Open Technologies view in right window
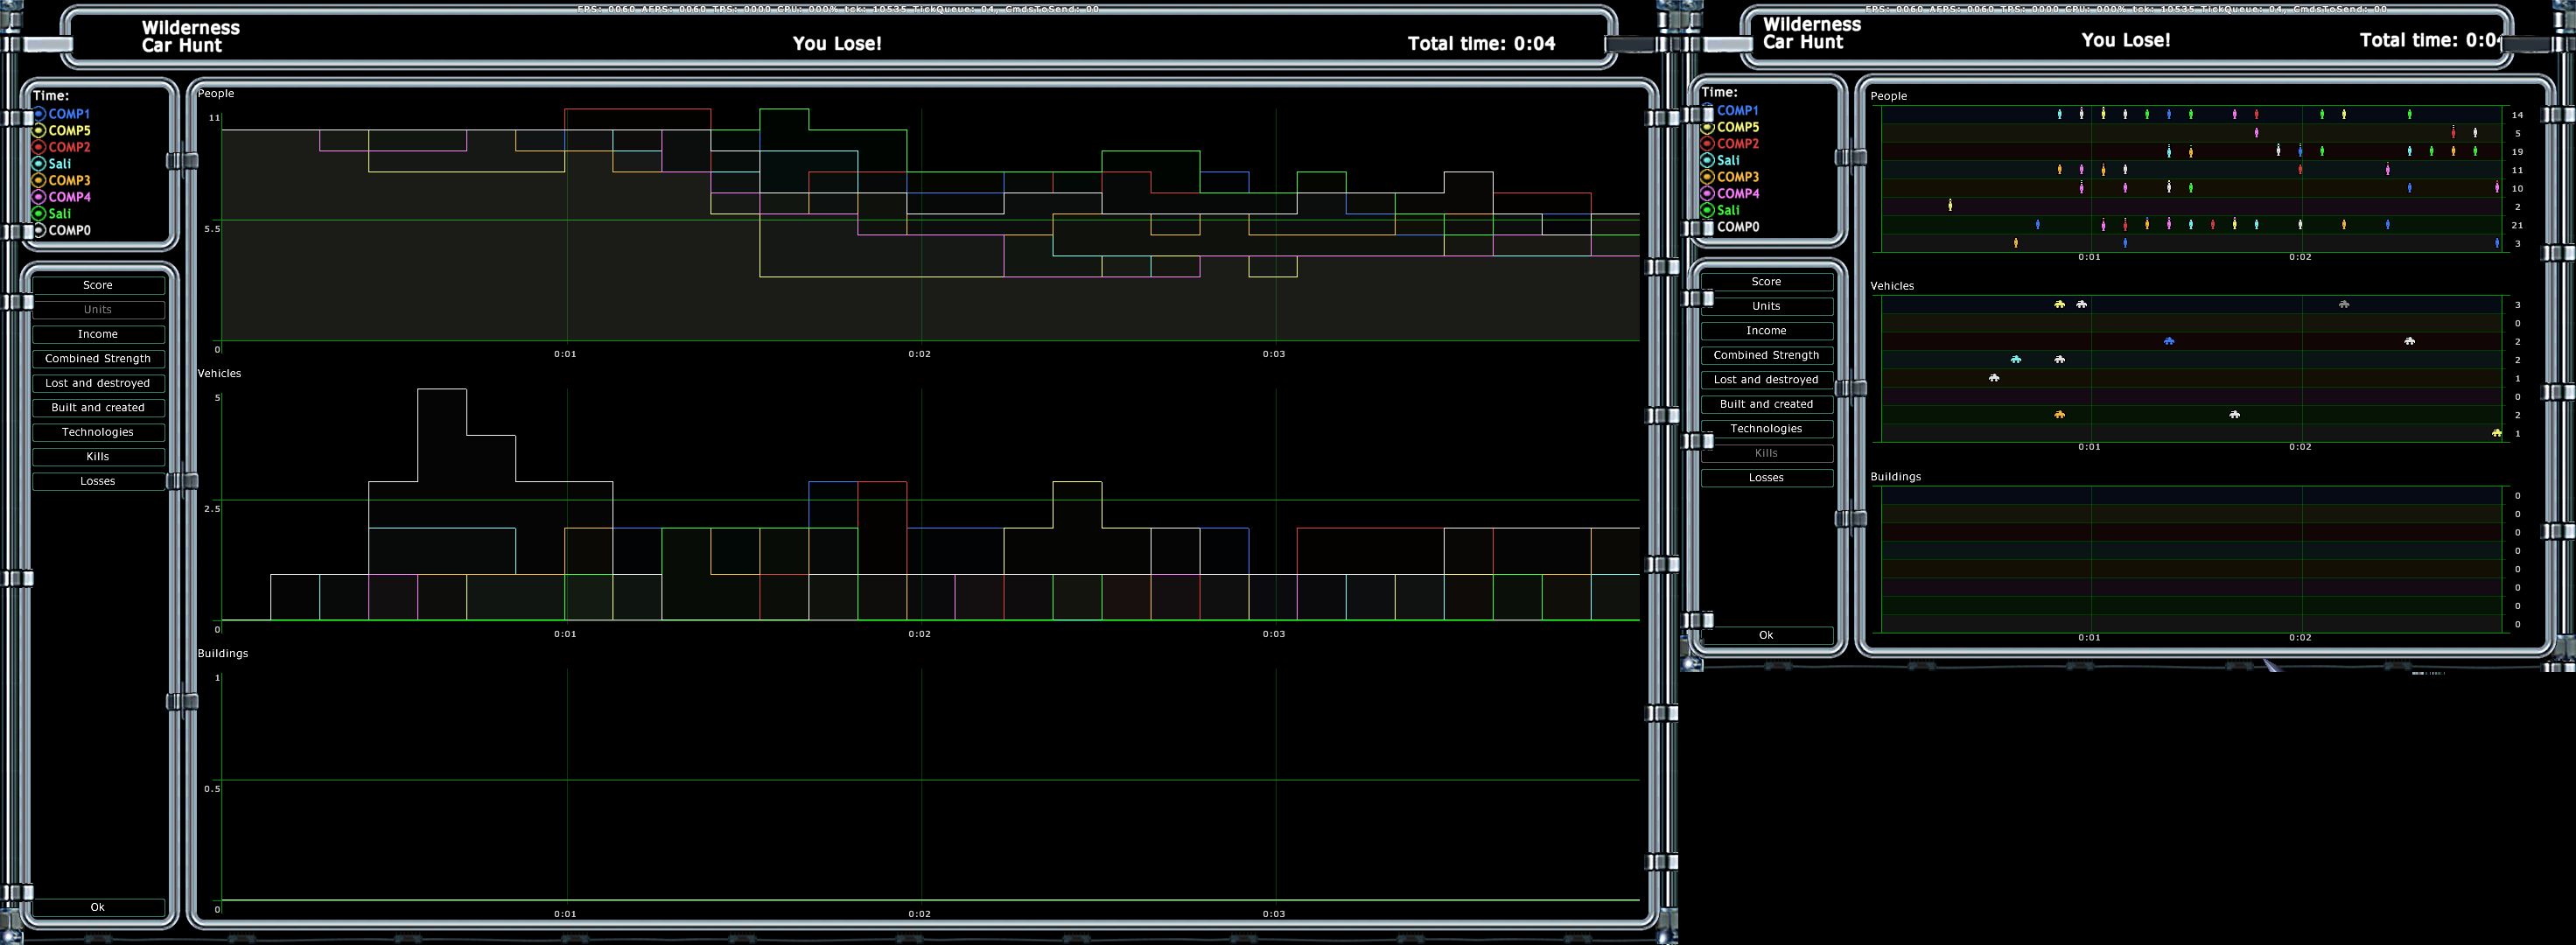The image size is (2576, 945). pyautogui.click(x=1767, y=429)
